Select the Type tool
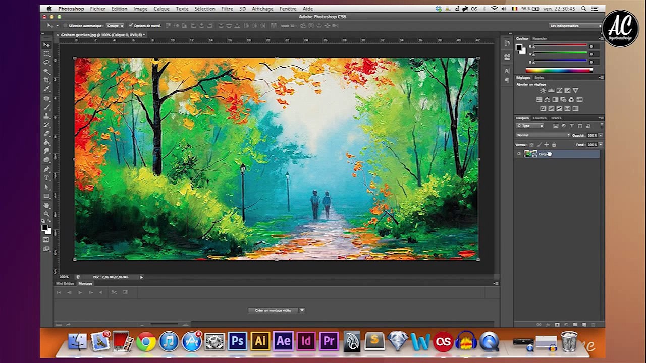 click(47, 178)
